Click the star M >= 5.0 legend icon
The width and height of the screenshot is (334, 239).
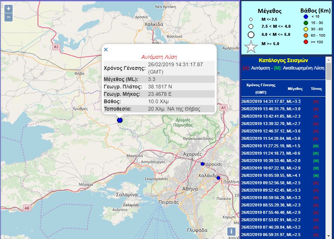pos(251,47)
